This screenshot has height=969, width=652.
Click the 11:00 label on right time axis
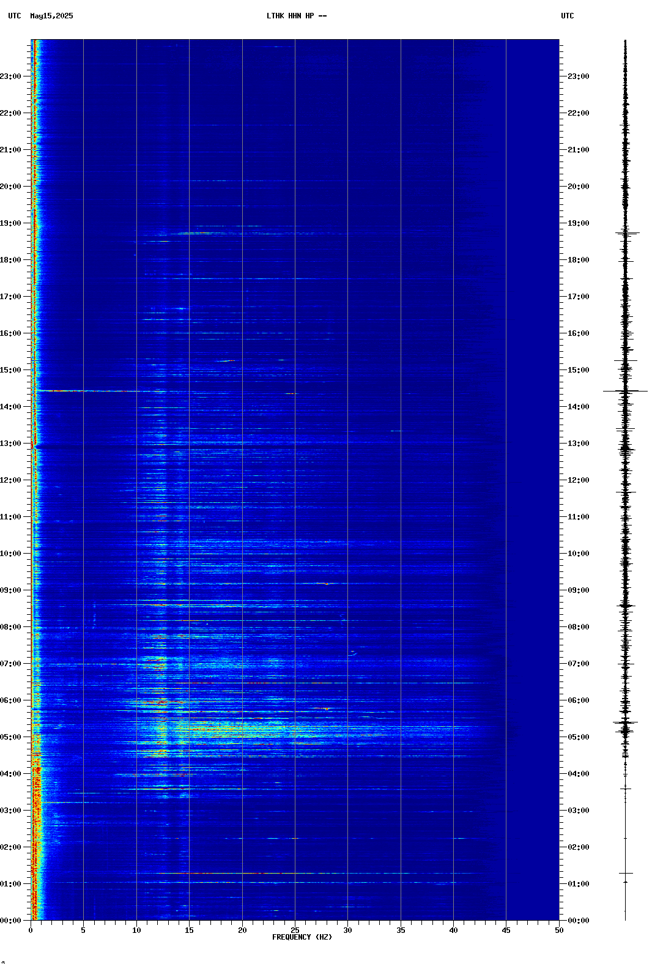click(579, 517)
